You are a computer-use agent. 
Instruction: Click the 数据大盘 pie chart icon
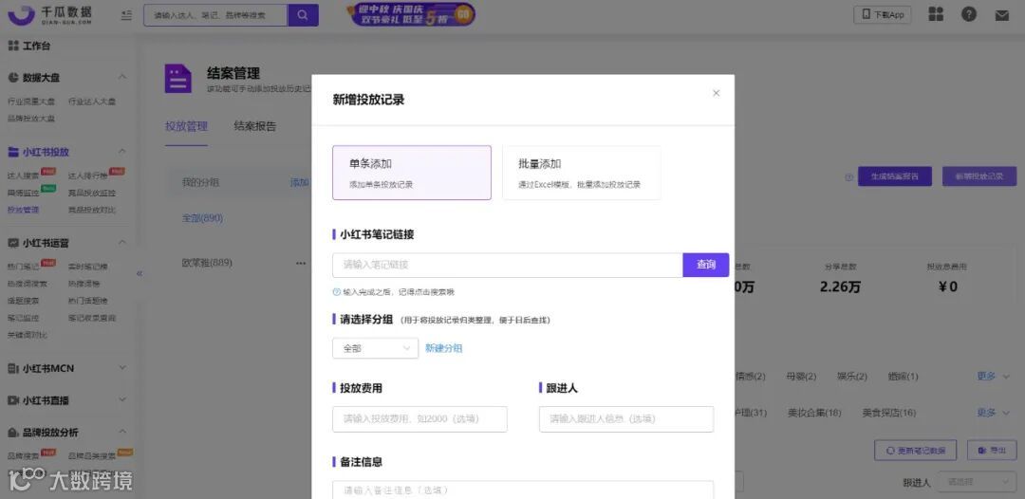point(13,78)
